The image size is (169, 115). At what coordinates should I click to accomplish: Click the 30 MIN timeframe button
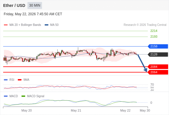pos(35,5)
